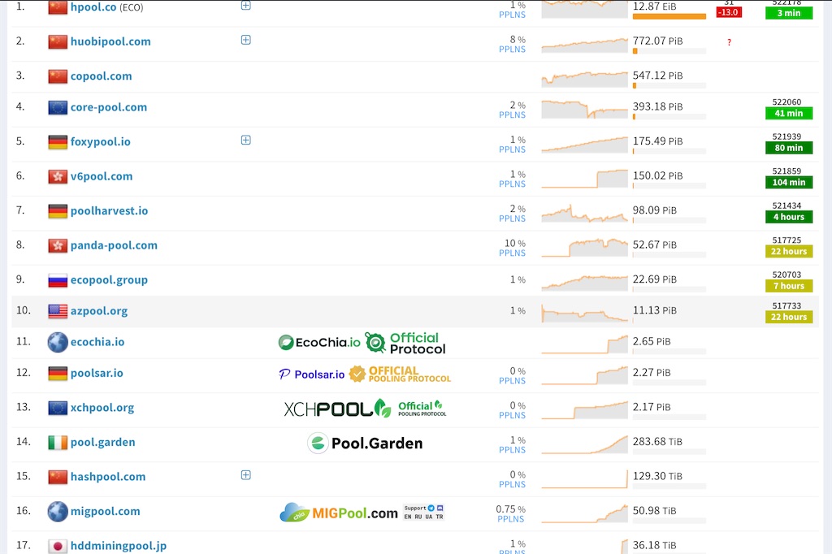Viewport: 832px width, 554px height.
Task: Click the Hong Kong flag beside v6pool.com
Action: click(58, 176)
